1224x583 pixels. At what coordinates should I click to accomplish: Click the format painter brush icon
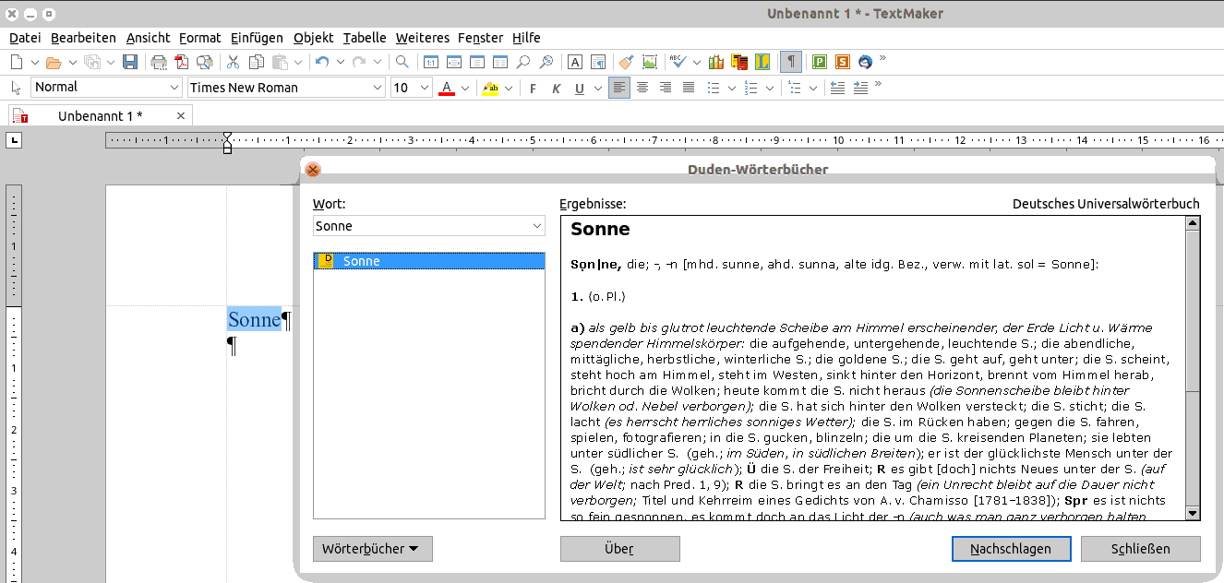pos(627,62)
